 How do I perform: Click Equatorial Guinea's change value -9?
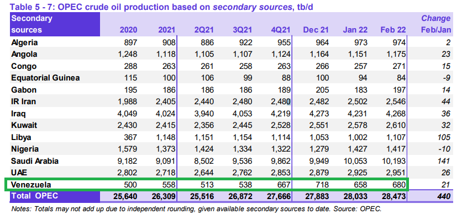[447, 78]
